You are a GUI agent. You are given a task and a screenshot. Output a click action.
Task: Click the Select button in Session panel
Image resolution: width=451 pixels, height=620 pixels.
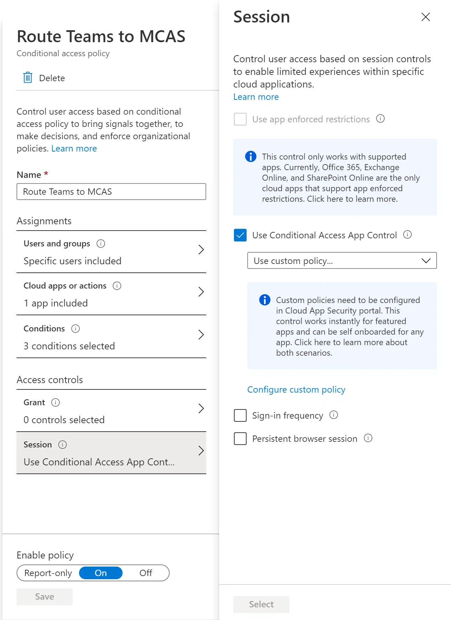coord(261,605)
